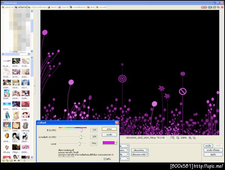225x170 pixels.
Task: Click the saturation value field showing 205
Action: point(94,137)
